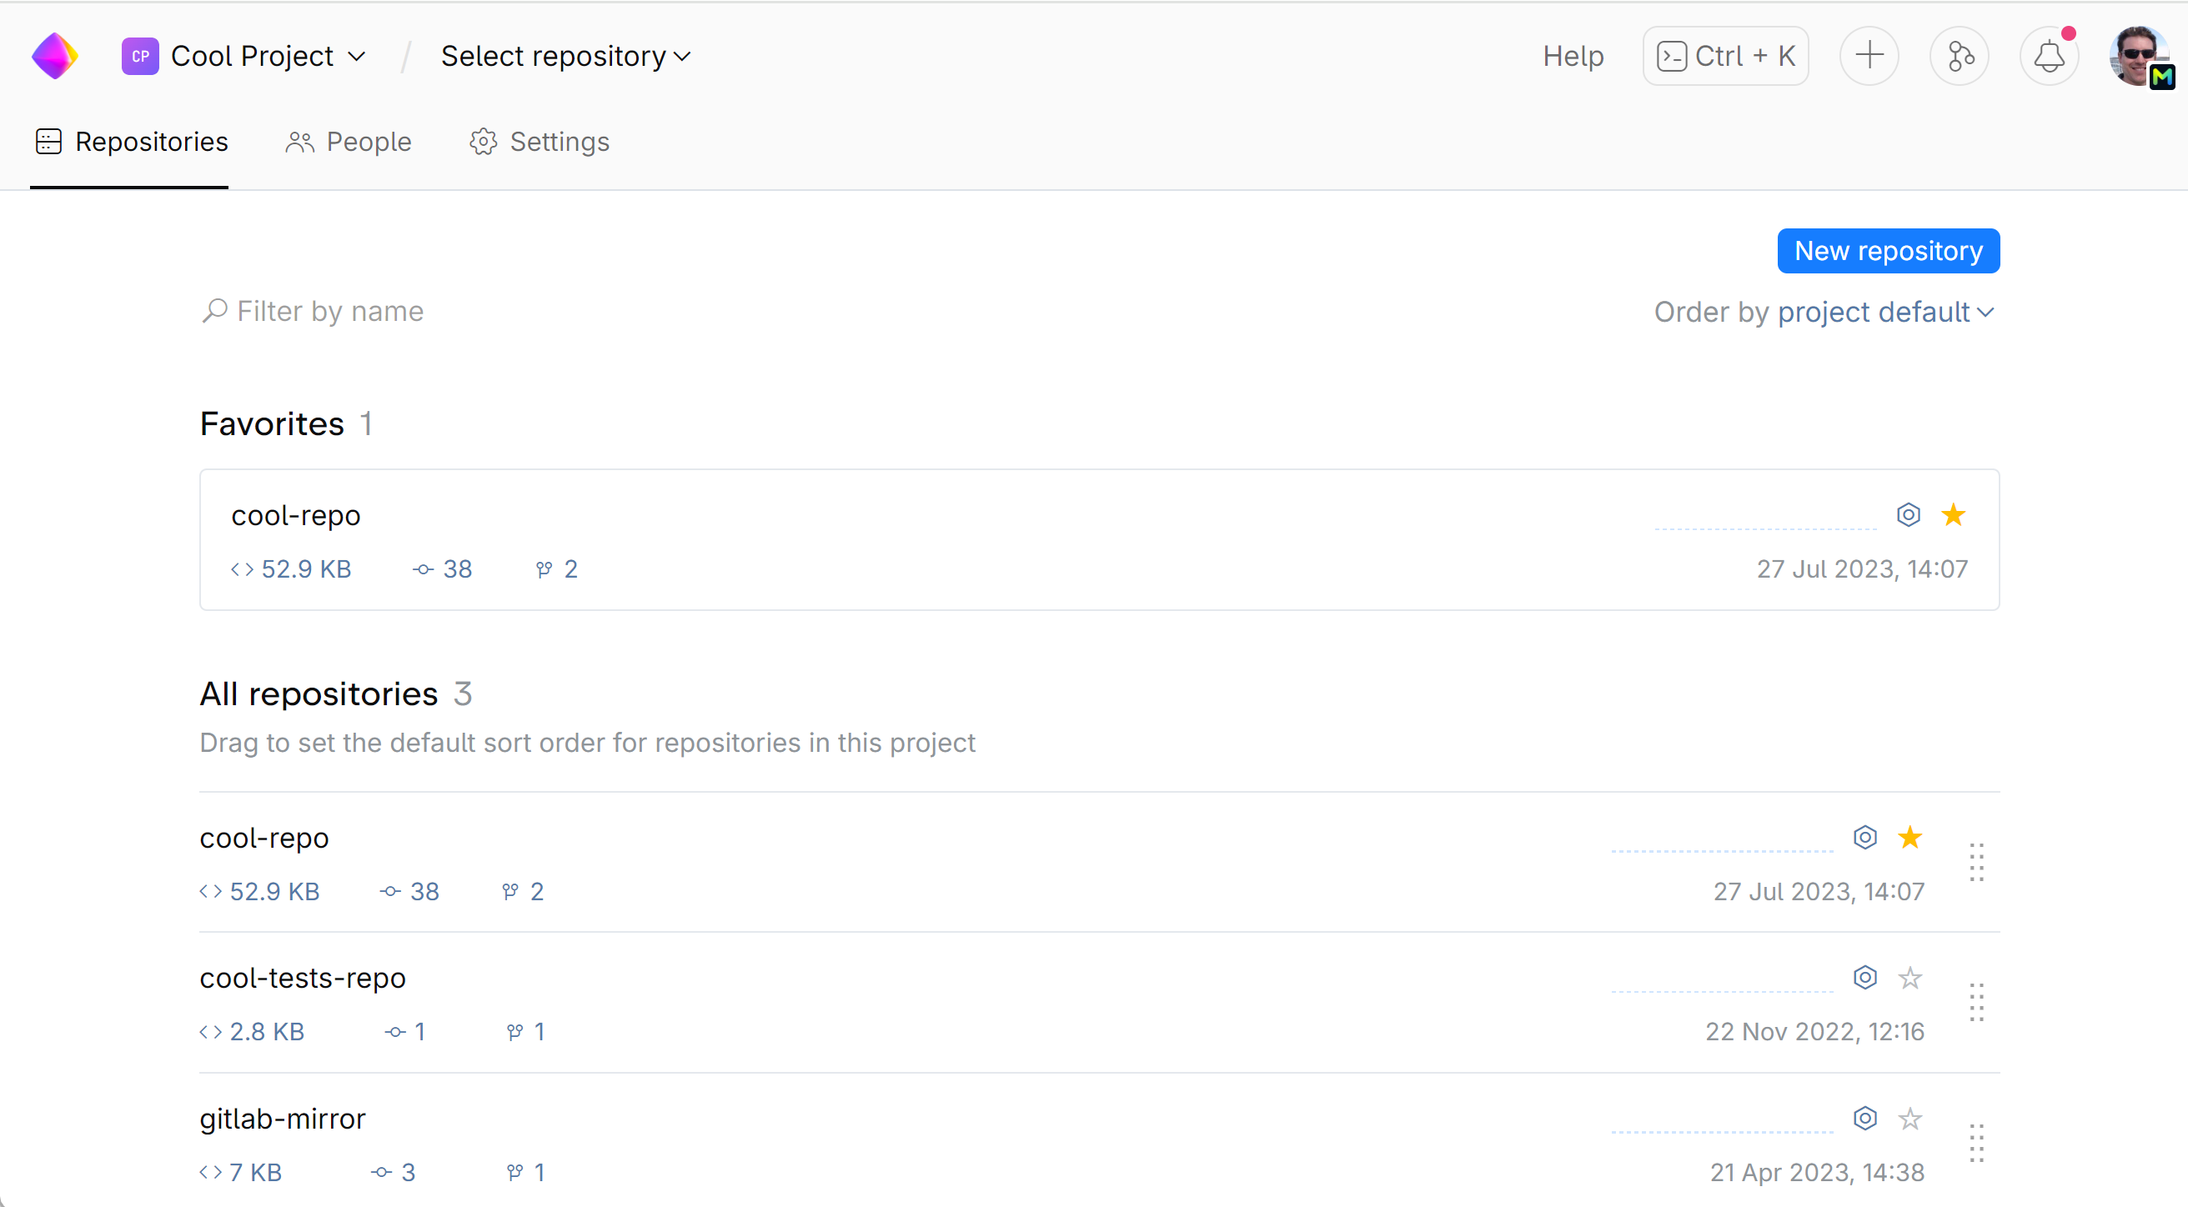Favorite the gitlab-mirror repository
2188x1207 pixels.
click(x=1909, y=1118)
